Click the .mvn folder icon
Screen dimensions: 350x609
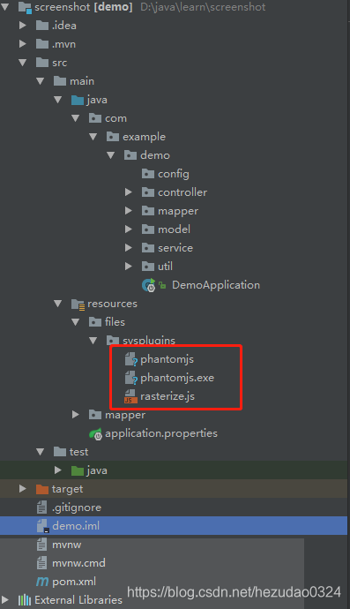click(42, 44)
